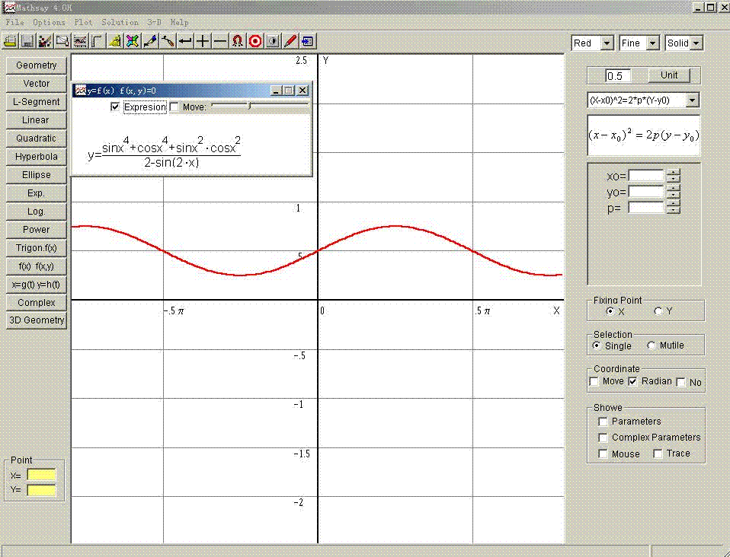Screen dimensions: 730x557
Task: Click the 3D Geometry button
Action: pyautogui.click(x=37, y=320)
